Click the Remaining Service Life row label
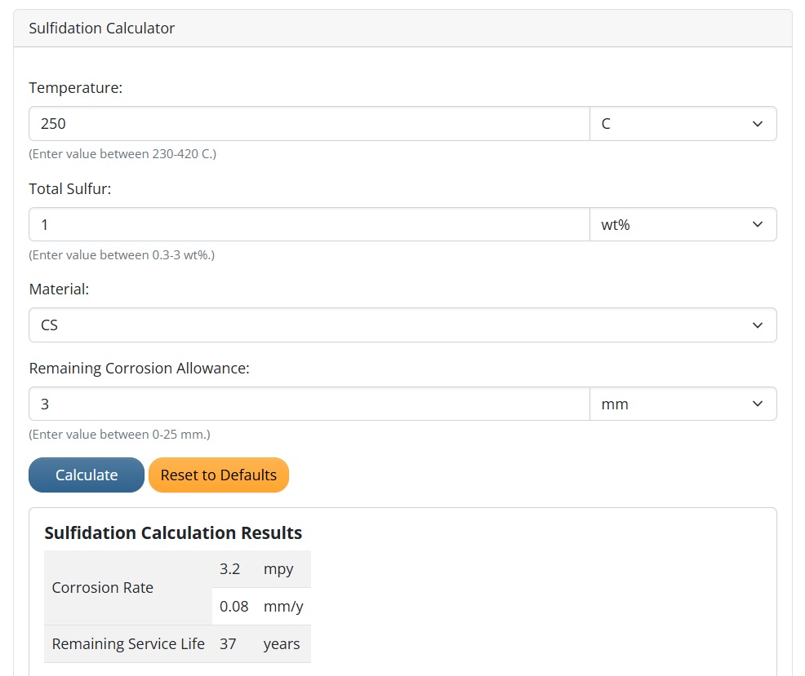 (128, 644)
